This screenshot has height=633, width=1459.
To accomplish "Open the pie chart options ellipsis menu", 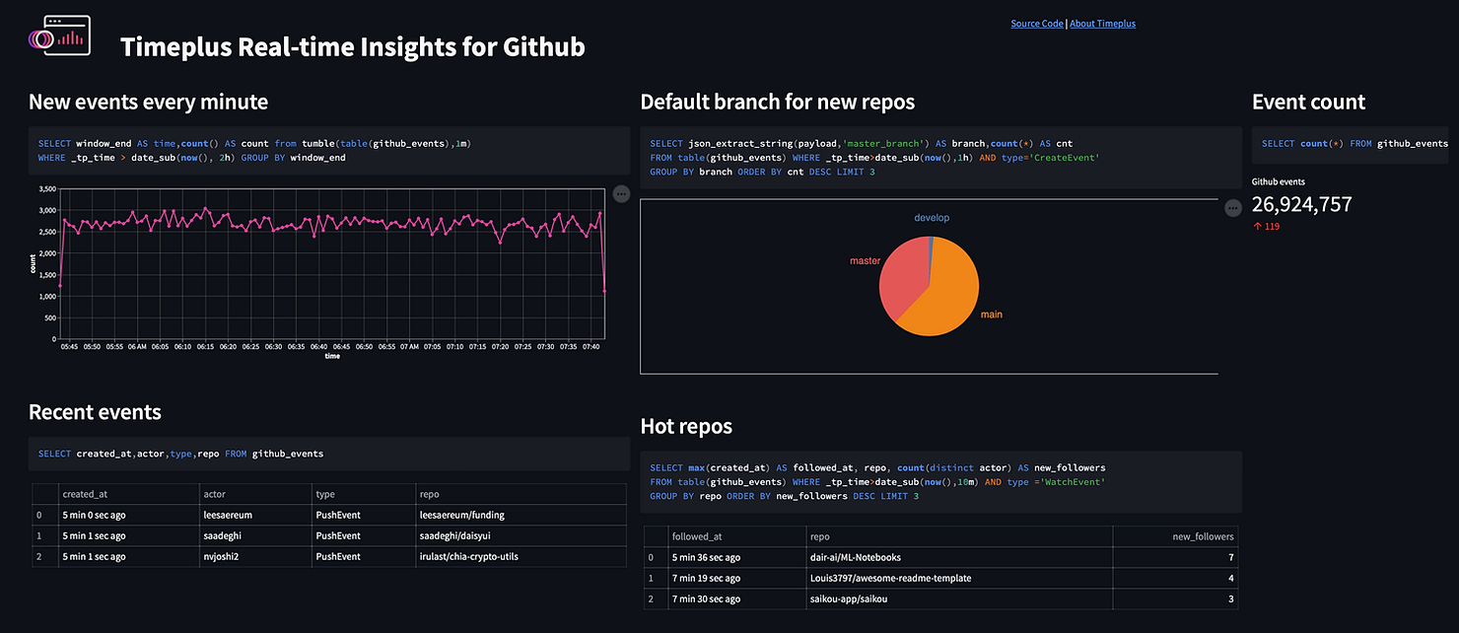I will [1232, 208].
